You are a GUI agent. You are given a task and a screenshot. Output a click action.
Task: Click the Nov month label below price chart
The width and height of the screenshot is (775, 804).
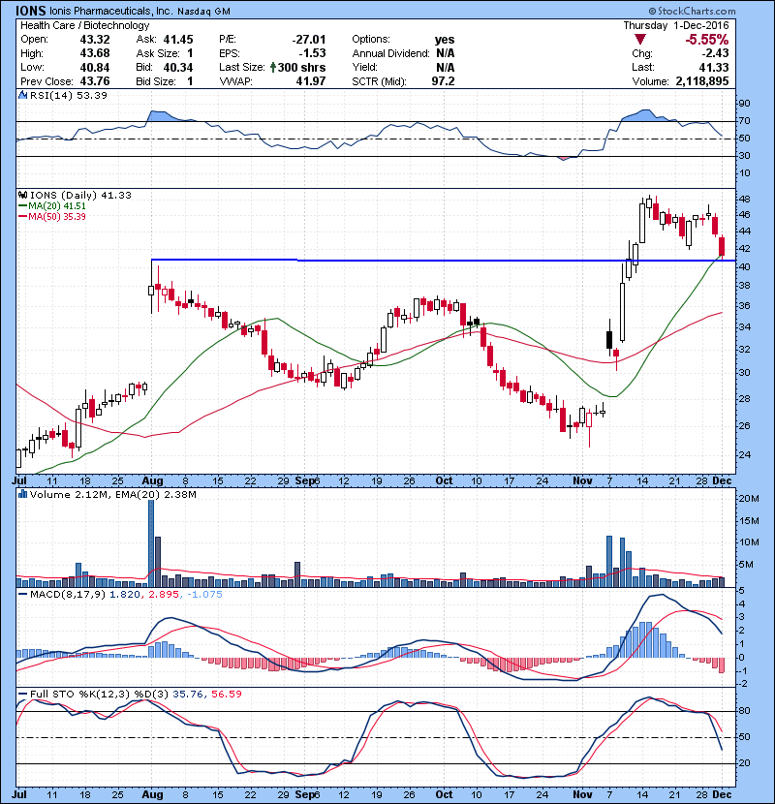tap(582, 481)
